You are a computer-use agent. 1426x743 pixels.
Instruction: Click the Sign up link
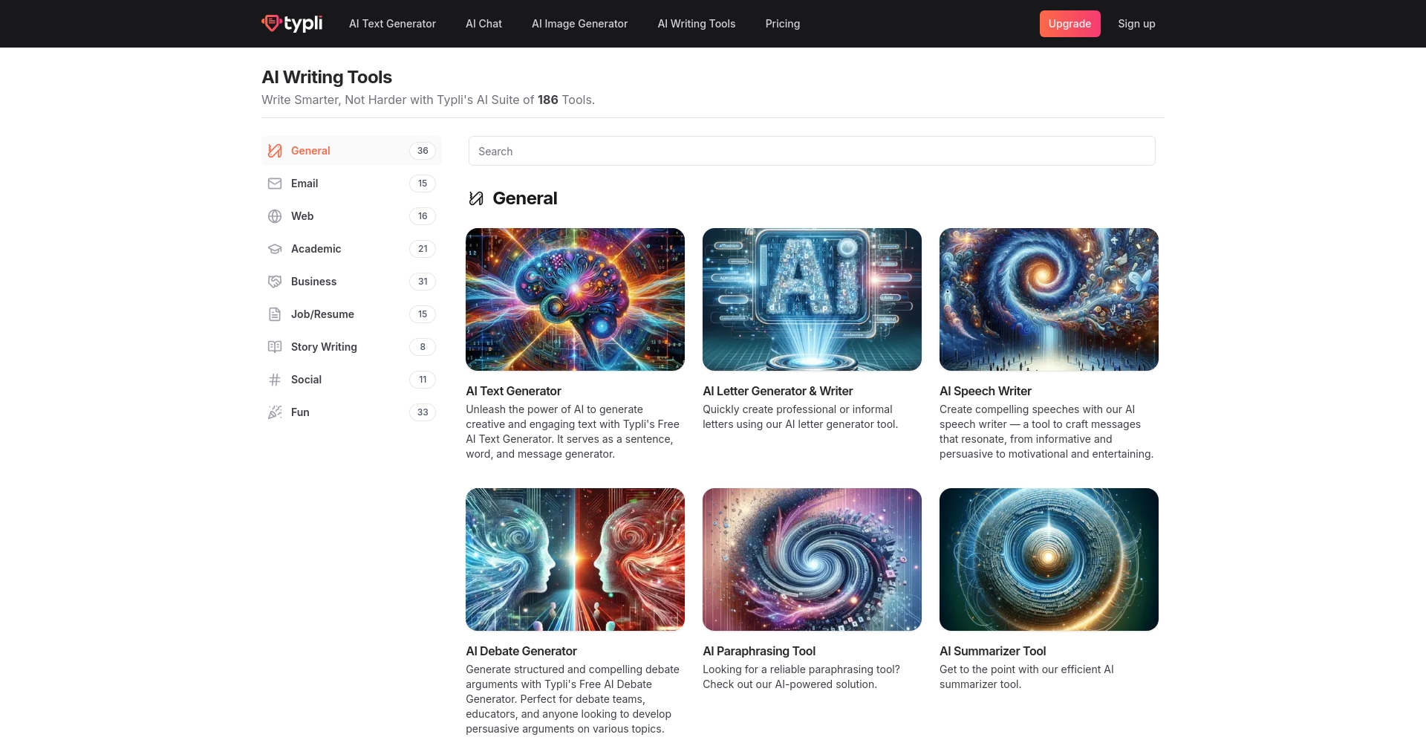(1136, 24)
